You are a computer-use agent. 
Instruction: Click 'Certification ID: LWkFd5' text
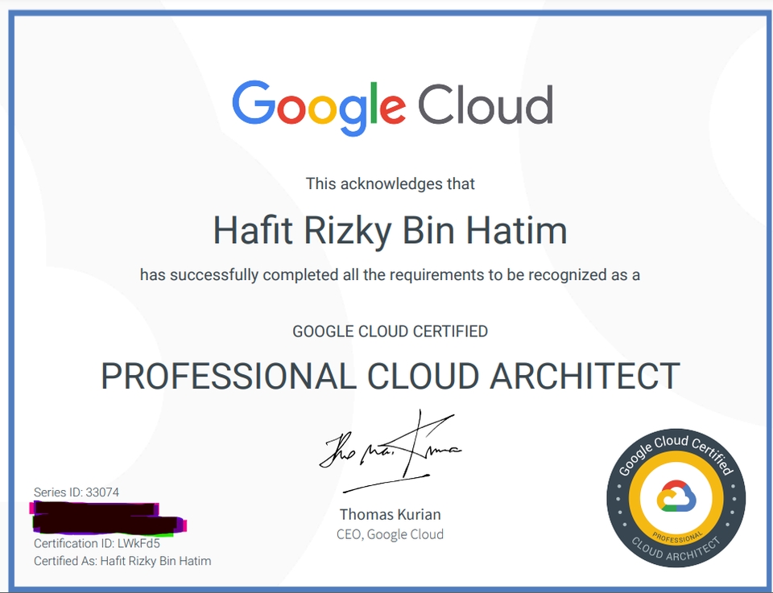pyautogui.click(x=97, y=543)
